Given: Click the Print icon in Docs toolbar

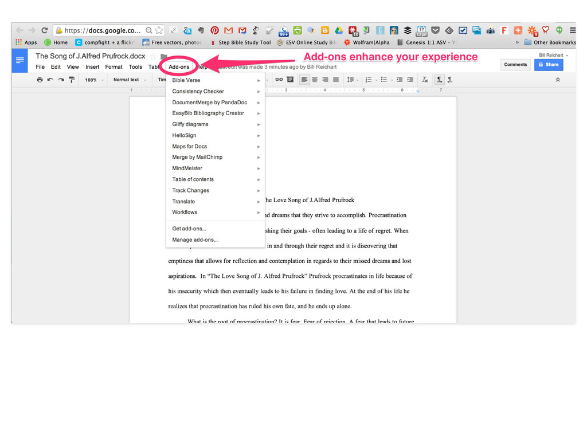Looking at the screenshot, I should (x=40, y=80).
